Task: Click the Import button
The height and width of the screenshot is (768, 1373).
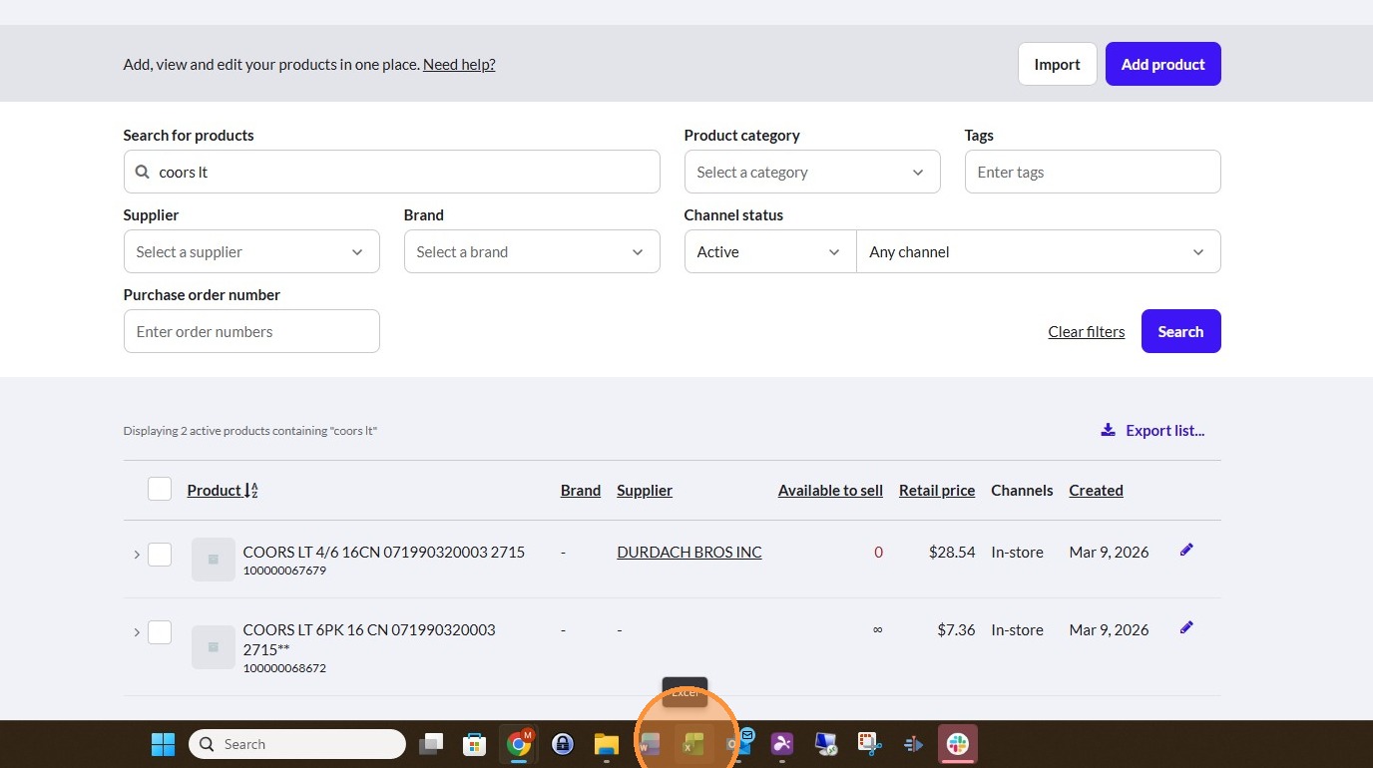Action: point(1058,64)
